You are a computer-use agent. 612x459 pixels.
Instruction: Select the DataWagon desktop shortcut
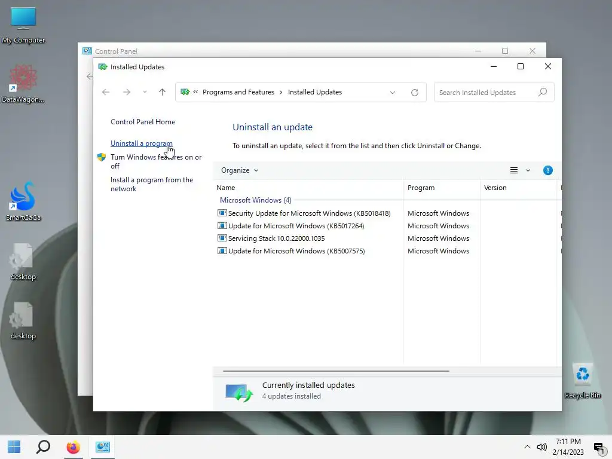(x=23, y=84)
